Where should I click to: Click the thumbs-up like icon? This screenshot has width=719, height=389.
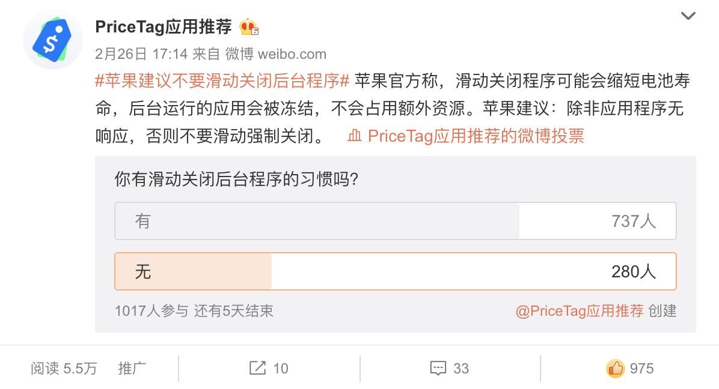pyautogui.click(x=615, y=368)
